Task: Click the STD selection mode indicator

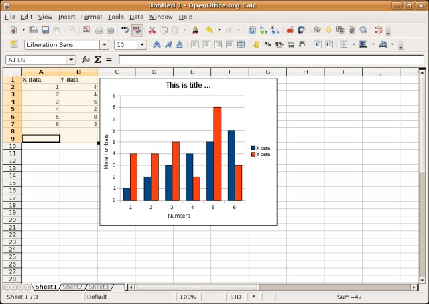Action: coord(235,297)
